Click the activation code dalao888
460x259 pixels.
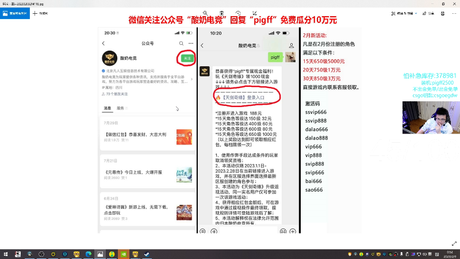tap(317, 138)
